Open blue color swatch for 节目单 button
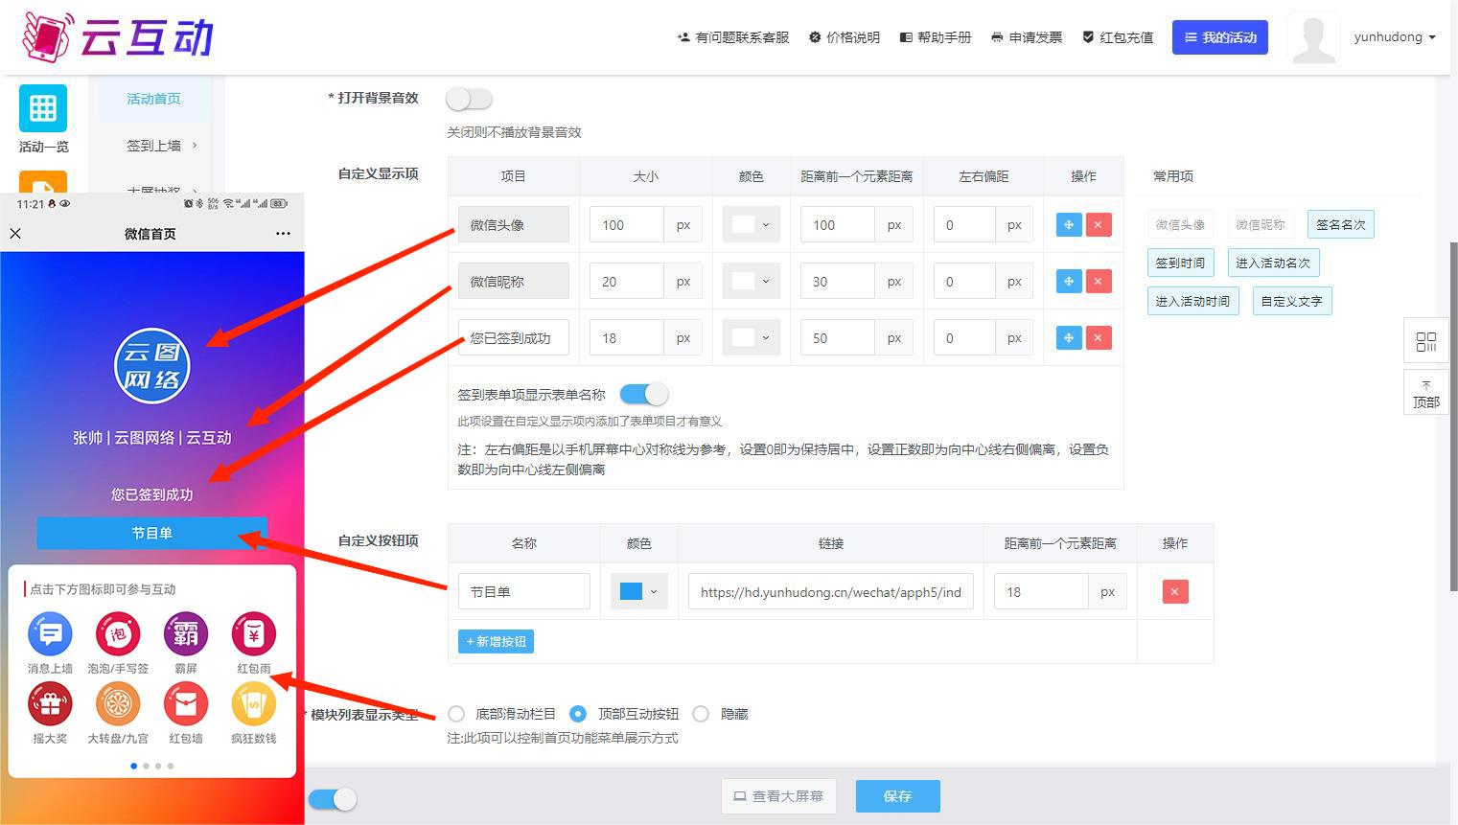 pyautogui.click(x=638, y=592)
